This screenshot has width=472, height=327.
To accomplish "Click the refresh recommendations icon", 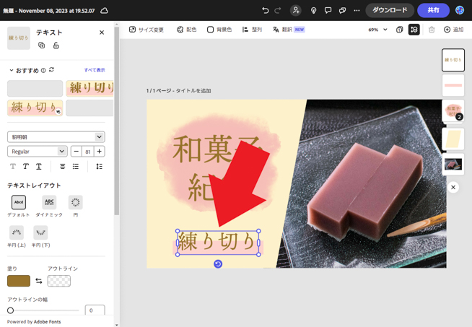I will click(x=51, y=70).
